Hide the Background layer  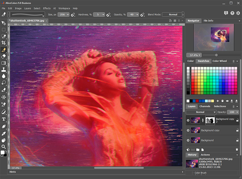pos(188,140)
